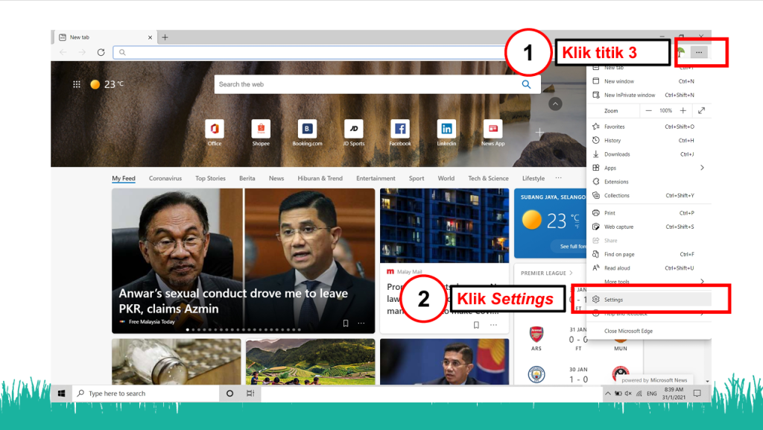Open the app launcher grid icon
The width and height of the screenshot is (763, 430).
(76, 84)
